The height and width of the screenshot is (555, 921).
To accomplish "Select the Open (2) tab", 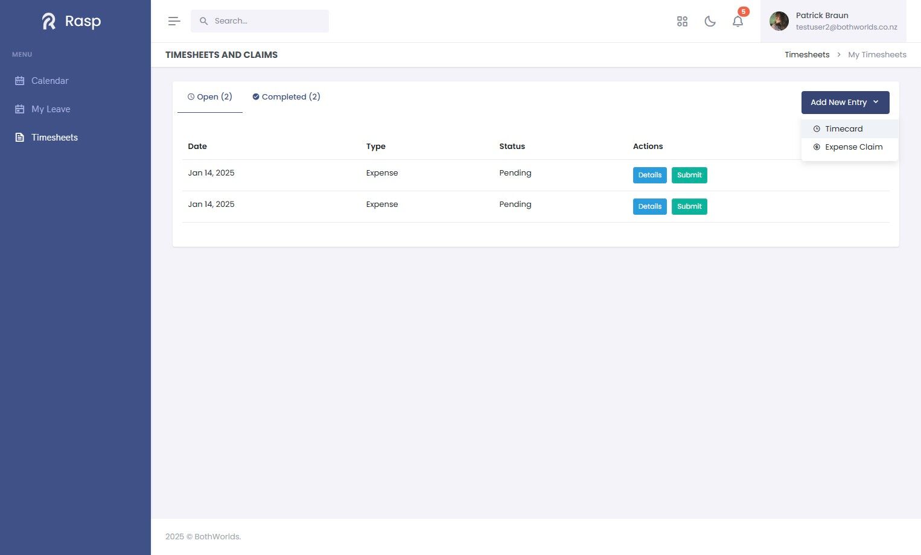I will coord(210,97).
